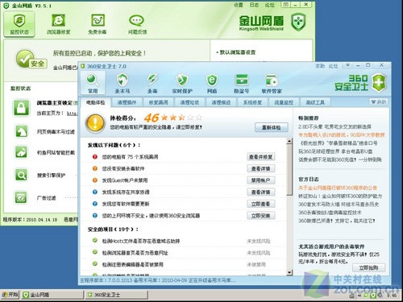
Task: Click text 检测浏览器首页是否为恶意网址
Action: (x=135, y=253)
